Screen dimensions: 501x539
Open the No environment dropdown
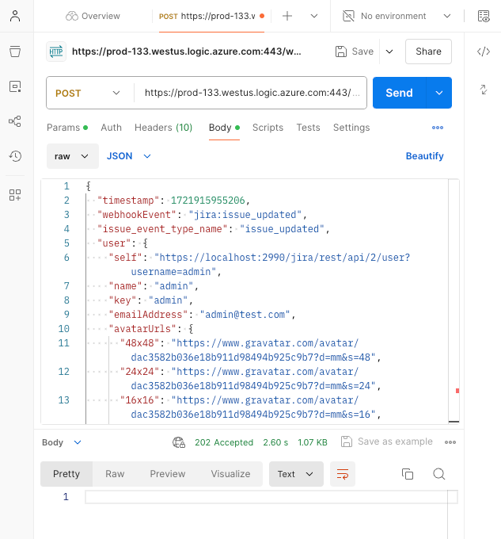pos(397,16)
